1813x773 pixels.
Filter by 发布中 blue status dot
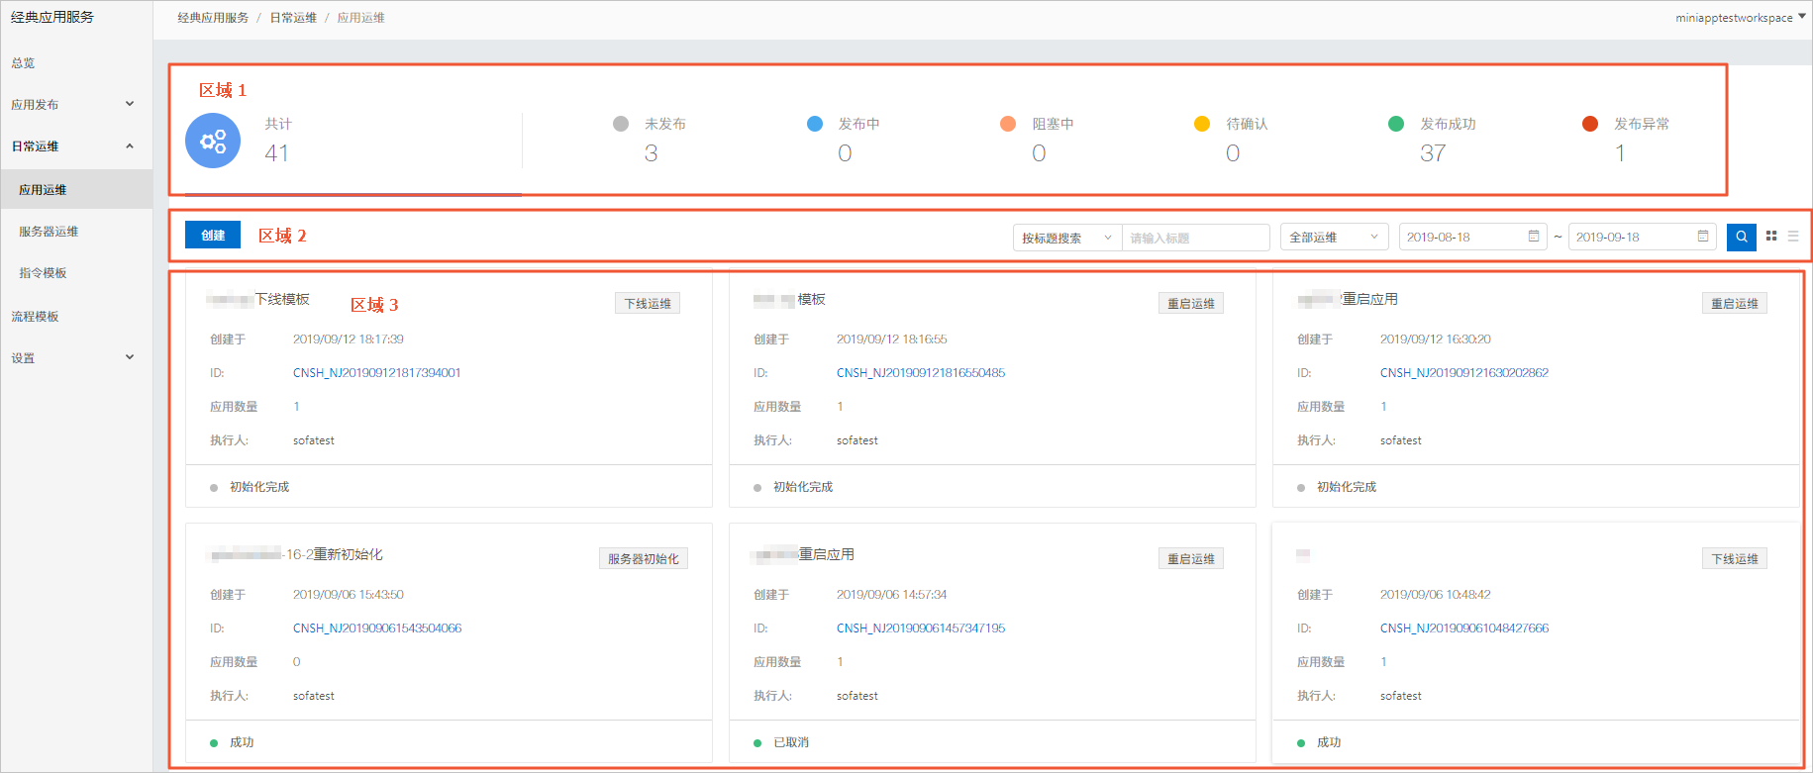815,124
